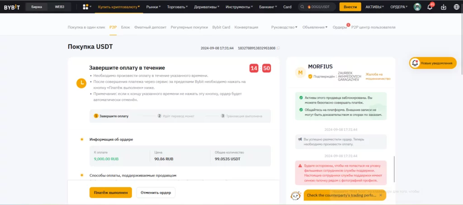The image size is (463, 205).
Task: Click the search magnifier icon
Action: coord(302,7)
